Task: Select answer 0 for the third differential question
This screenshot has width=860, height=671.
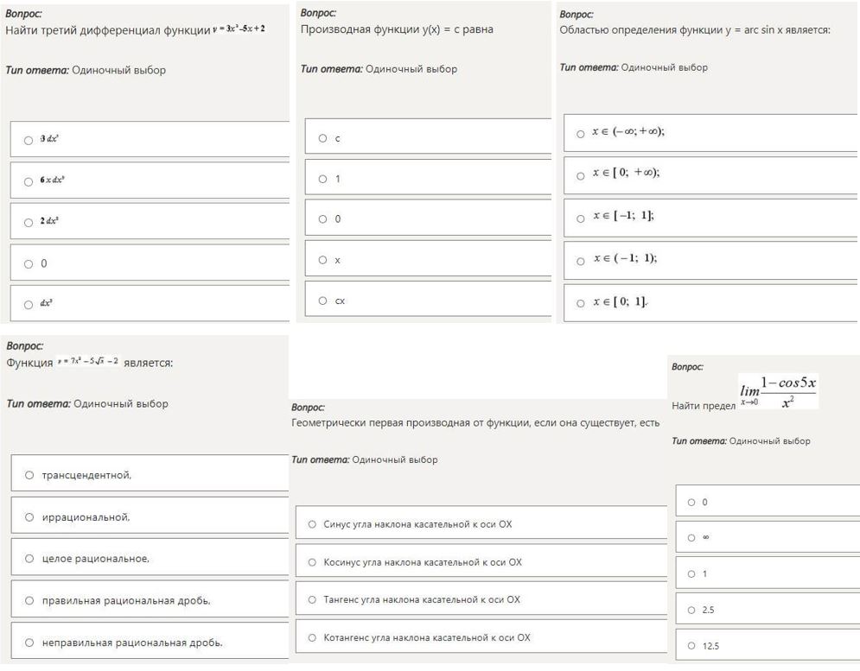Action: [29, 264]
